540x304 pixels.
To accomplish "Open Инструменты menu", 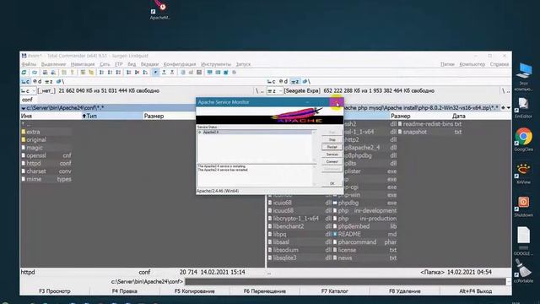I will click(x=216, y=64).
